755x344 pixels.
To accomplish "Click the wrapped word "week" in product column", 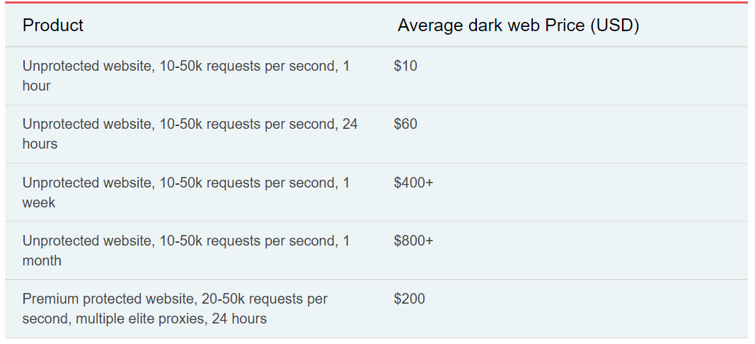I will (x=38, y=202).
